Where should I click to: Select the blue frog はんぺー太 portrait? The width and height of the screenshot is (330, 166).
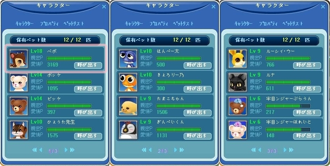[x=128, y=59]
